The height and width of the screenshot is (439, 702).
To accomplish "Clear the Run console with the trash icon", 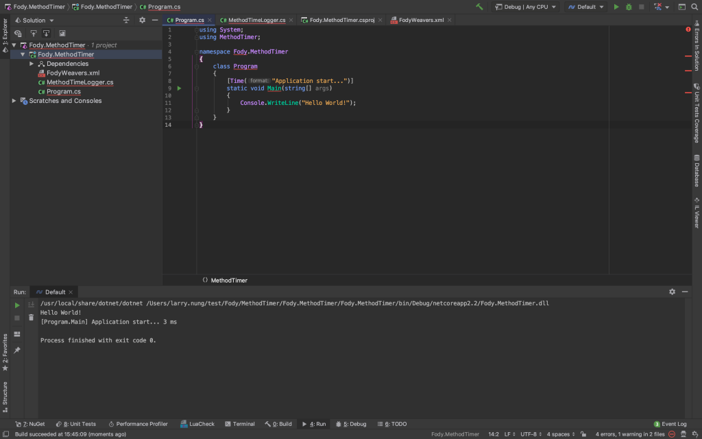I will point(31,318).
